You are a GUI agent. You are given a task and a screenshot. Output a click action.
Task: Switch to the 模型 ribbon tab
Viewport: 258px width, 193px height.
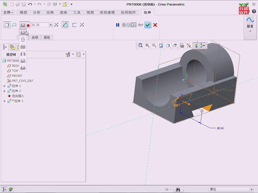23,13
